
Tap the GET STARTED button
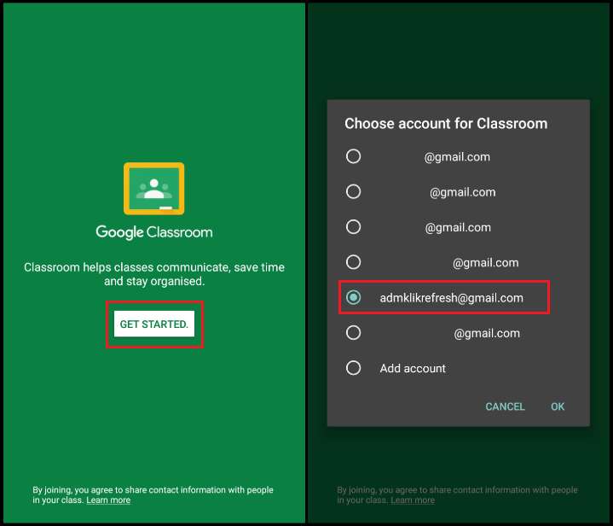click(x=154, y=324)
